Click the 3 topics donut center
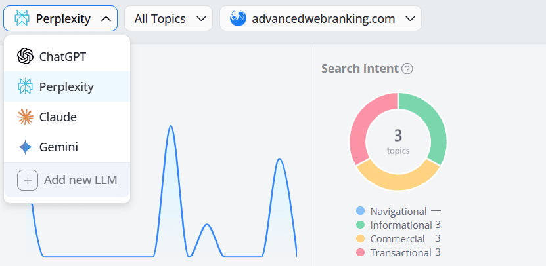The width and height of the screenshot is (546, 266). click(x=398, y=141)
